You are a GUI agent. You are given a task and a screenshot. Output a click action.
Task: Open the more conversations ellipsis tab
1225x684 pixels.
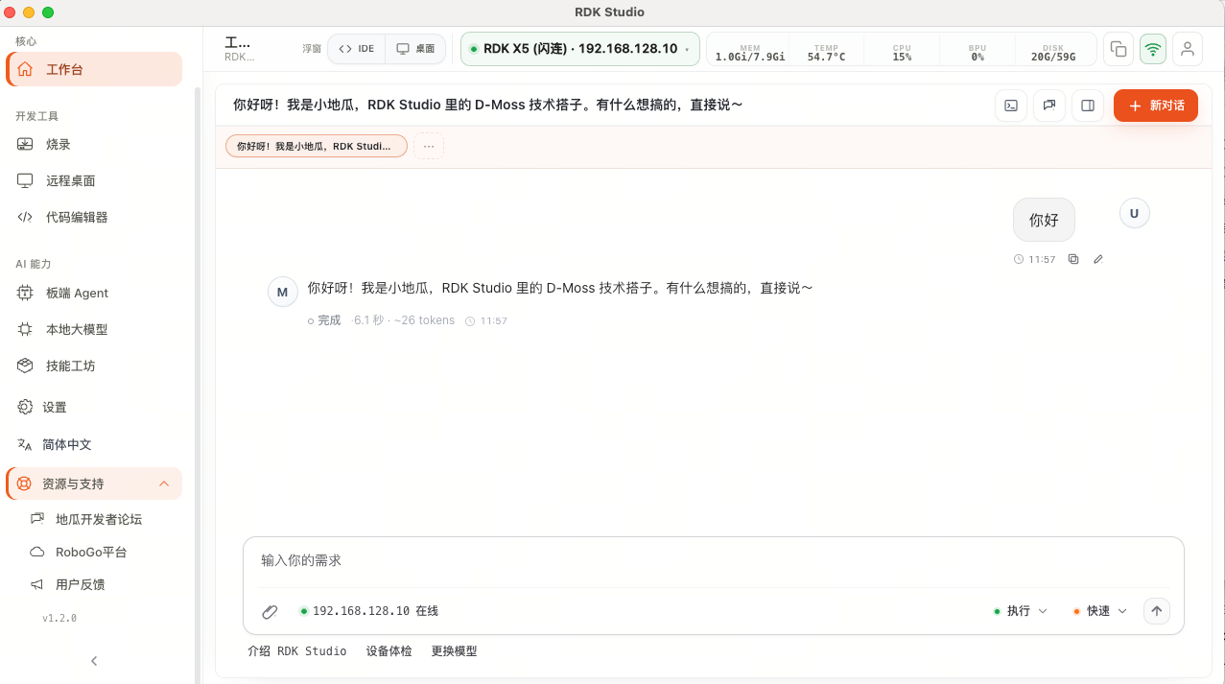click(429, 146)
